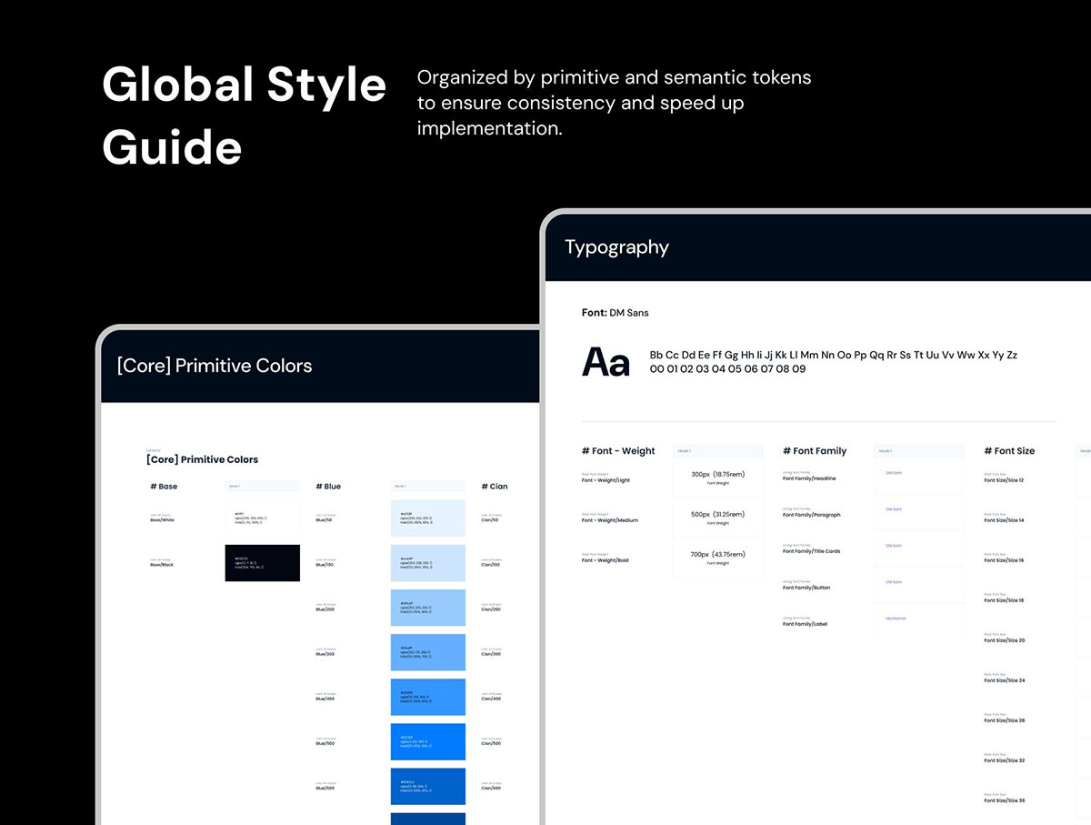Viewport: 1091px width, 825px height.
Task: Select the Blue/400 color swatch
Action: (427, 697)
